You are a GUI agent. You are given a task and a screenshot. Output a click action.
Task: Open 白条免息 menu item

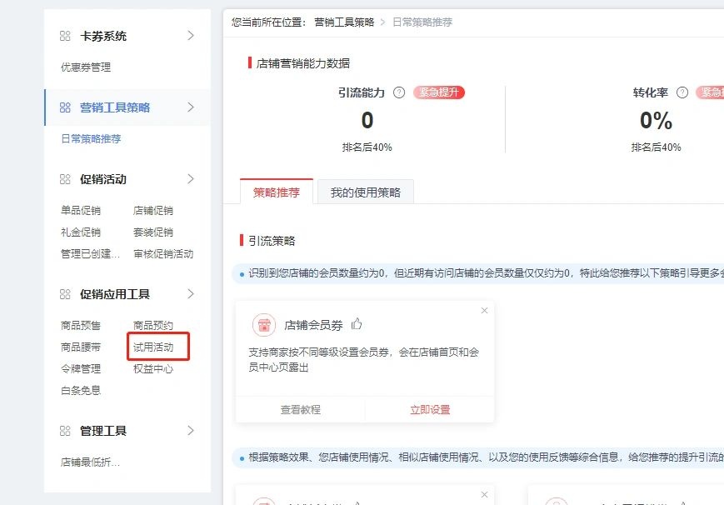tap(81, 391)
